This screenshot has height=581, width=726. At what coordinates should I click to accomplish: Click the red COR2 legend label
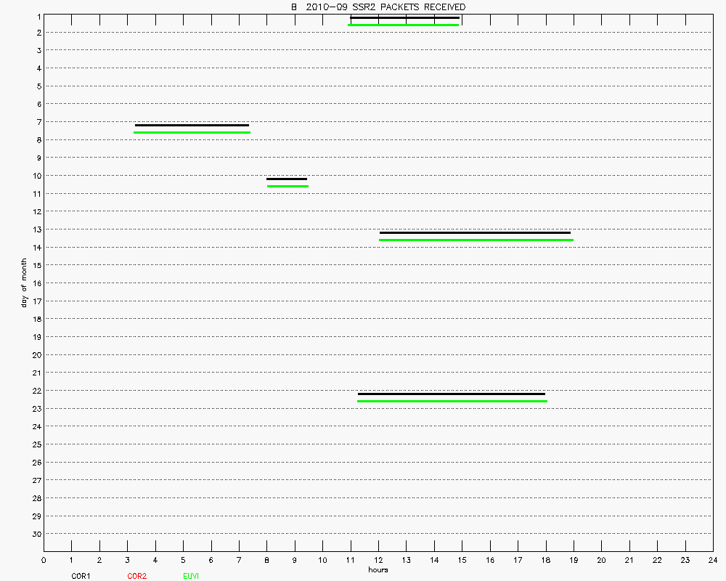136,576
